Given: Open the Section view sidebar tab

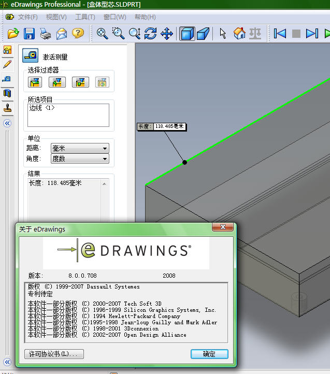Looking at the screenshot, I should tap(7, 93).
